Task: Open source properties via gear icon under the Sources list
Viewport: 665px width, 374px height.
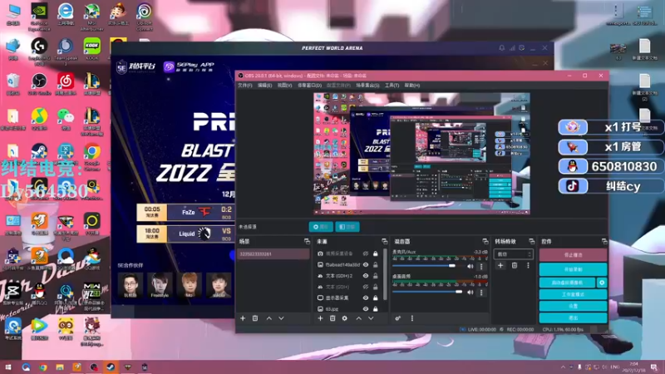Action: (344, 318)
